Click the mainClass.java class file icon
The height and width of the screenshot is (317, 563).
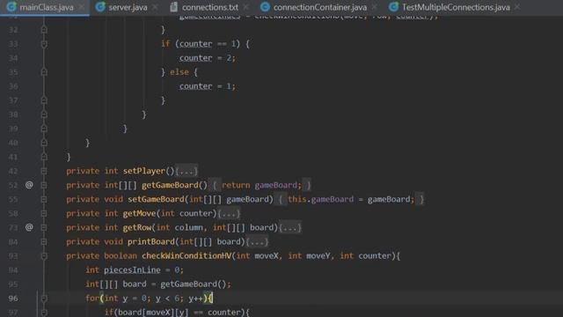(11, 6)
